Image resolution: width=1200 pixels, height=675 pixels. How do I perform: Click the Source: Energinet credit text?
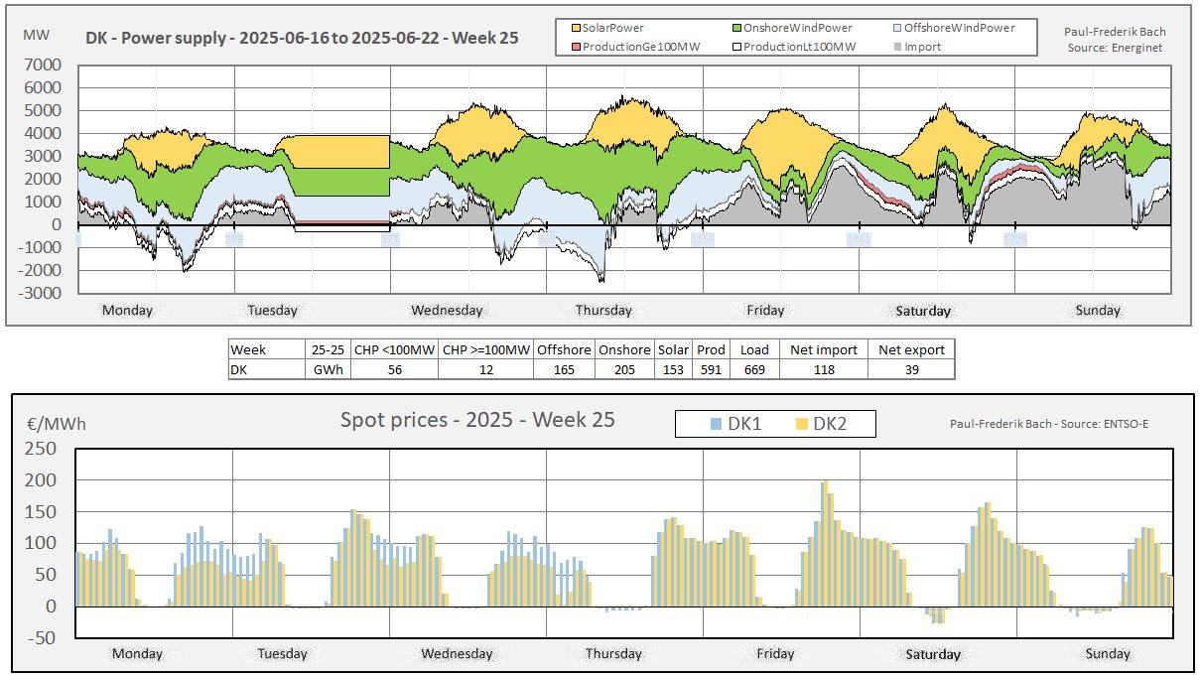(x=1116, y=47)
